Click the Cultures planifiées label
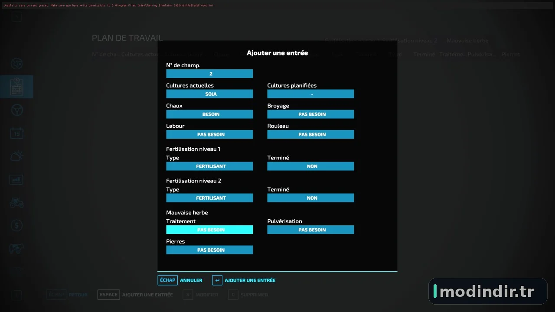 coord(292,85)
